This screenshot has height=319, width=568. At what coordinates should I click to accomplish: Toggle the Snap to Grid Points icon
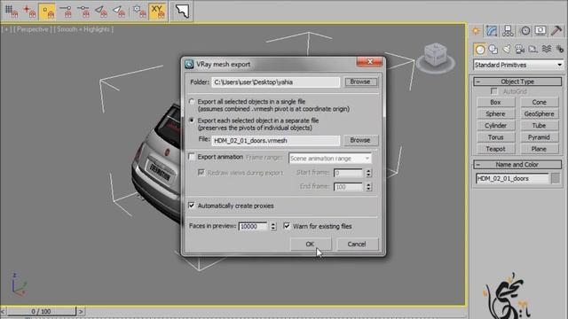(x=12, y=12)
